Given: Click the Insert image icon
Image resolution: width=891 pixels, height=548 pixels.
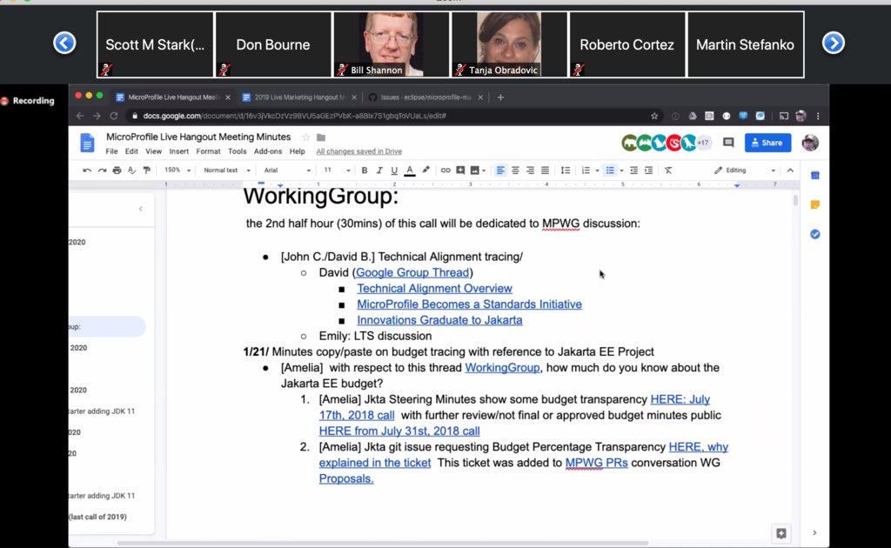Looking at the screenshot, I should coord(474,170).
